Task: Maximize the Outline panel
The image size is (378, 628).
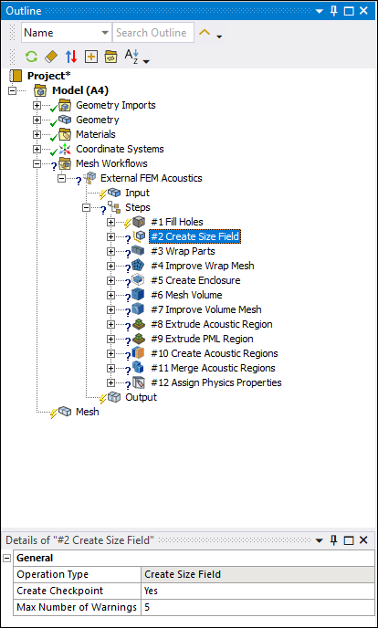Action: 349,11
